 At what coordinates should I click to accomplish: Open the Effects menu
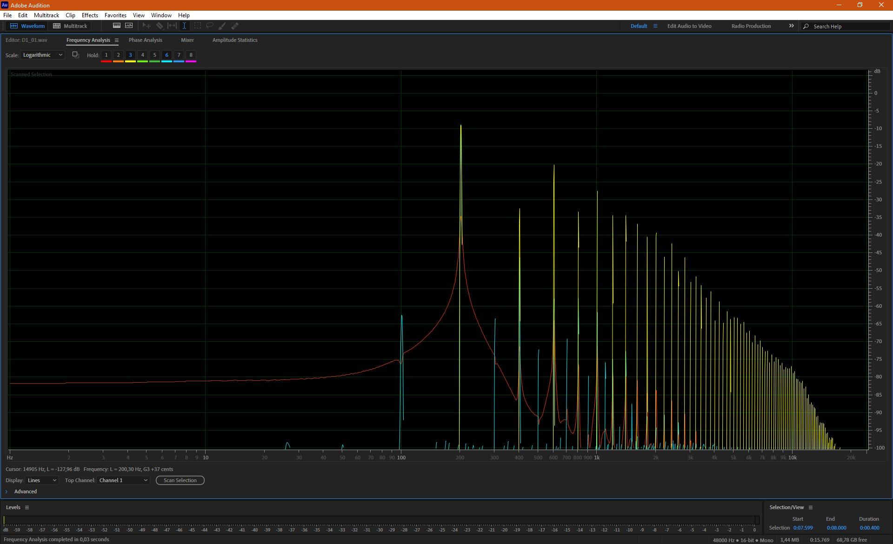90,15
